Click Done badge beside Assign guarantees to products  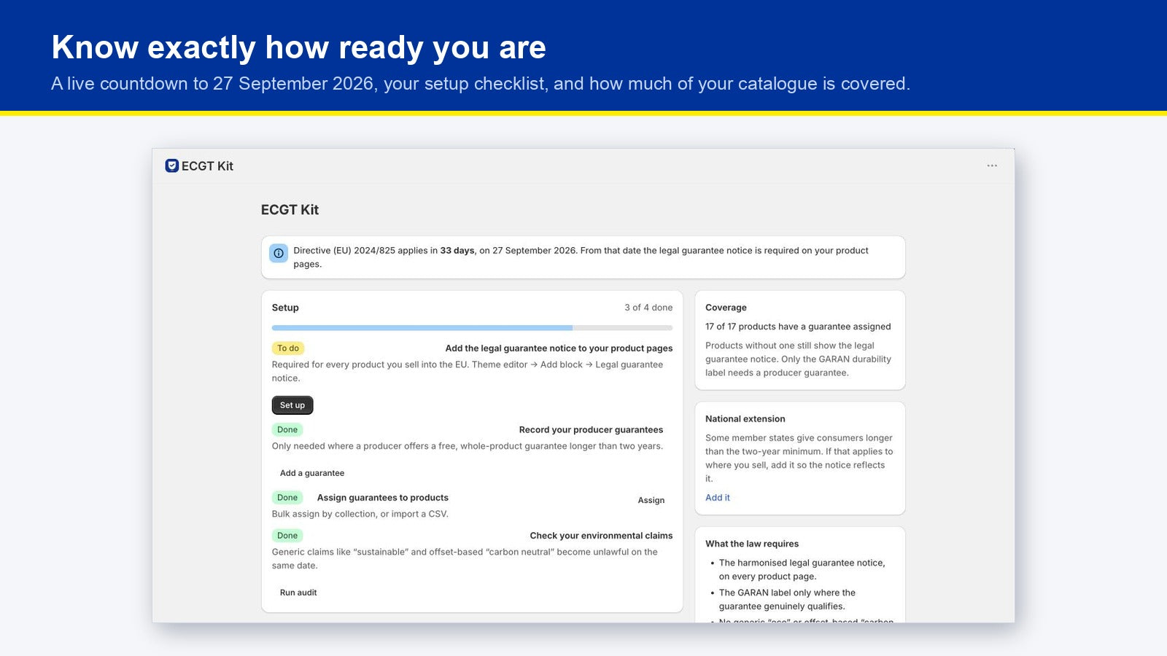tap(287, 498)
